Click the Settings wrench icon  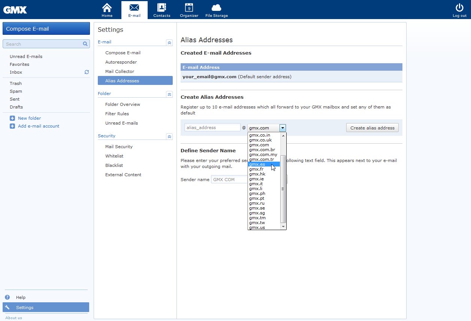(x=7, y=307)
